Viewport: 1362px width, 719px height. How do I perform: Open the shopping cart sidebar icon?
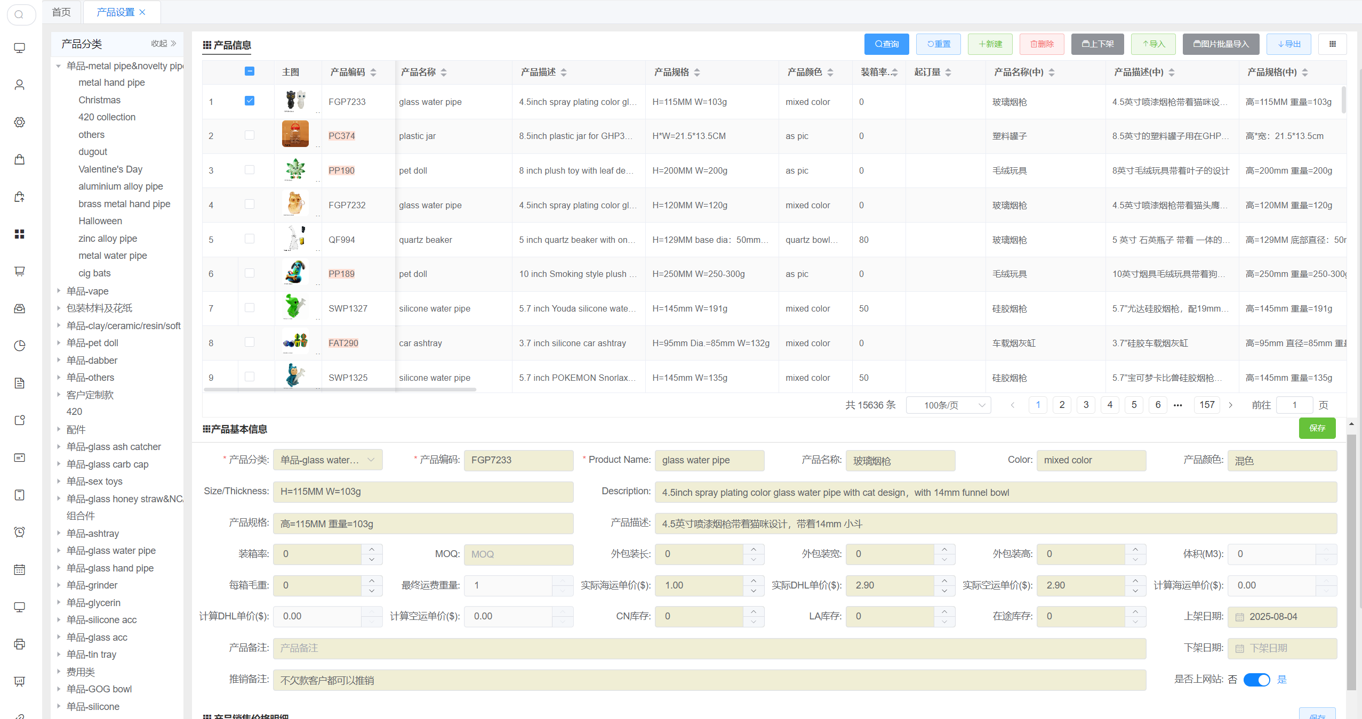tap(19, 271)
